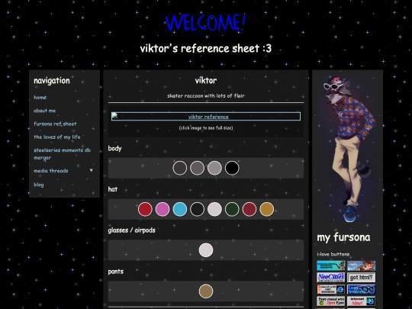Pick the first red hat swatch

click(x=145, y=209)
